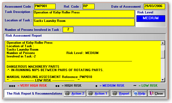Open Help for this form
Viewport: 172px width, 103px height.
[x=140, y=94]
